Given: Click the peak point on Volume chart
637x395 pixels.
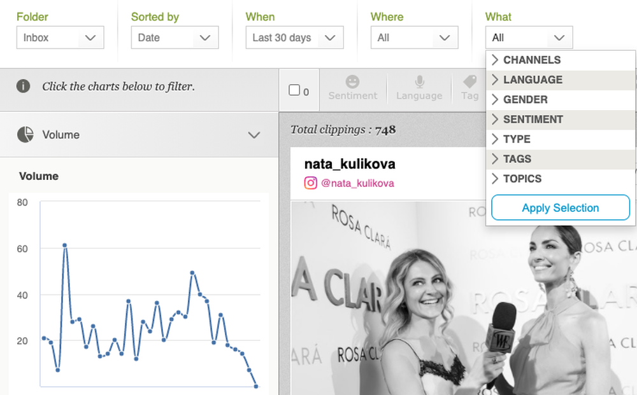Looking at the screenshot, I should (64, 245).
